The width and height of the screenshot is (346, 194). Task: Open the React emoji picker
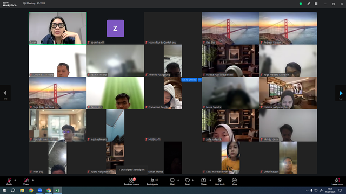click(x=188, y=182)
